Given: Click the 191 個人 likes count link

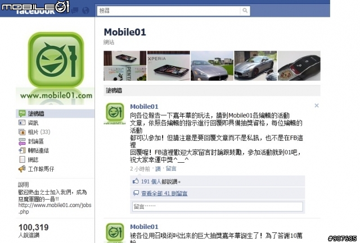Looking at the screenshot, I should [x=151, y=182].
